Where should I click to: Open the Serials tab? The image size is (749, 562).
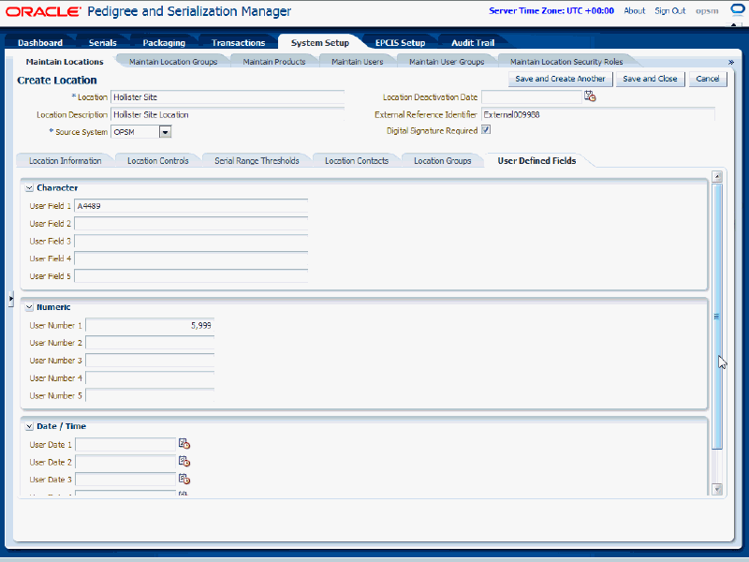point(102,42)
